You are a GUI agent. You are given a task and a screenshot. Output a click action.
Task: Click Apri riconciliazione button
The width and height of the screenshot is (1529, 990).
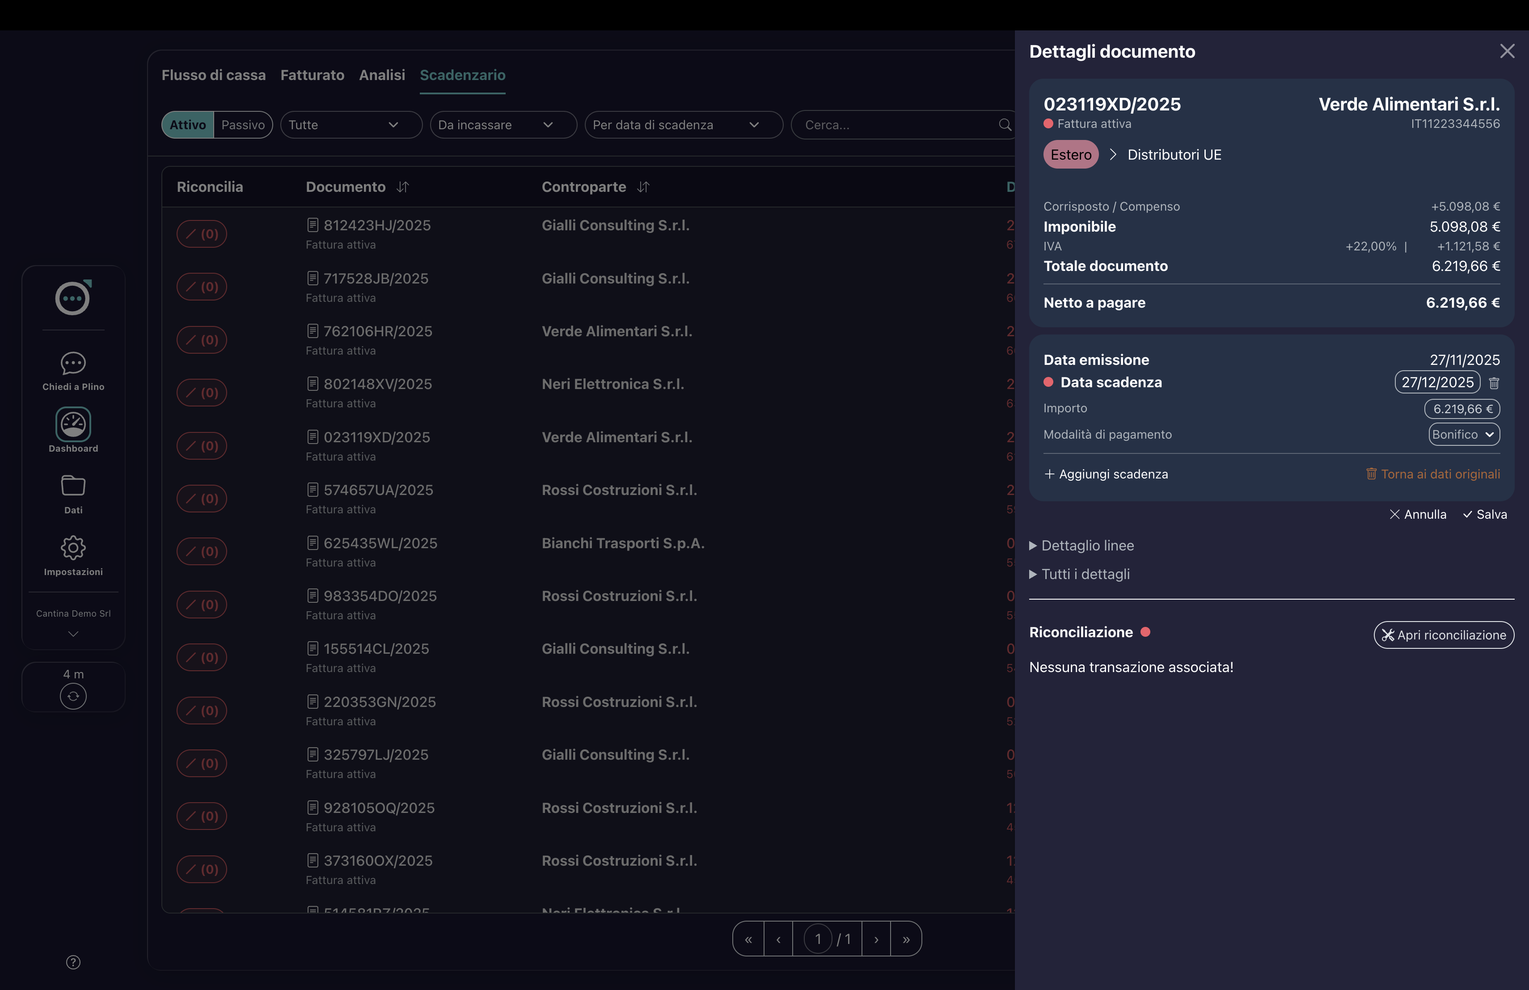1444,635
